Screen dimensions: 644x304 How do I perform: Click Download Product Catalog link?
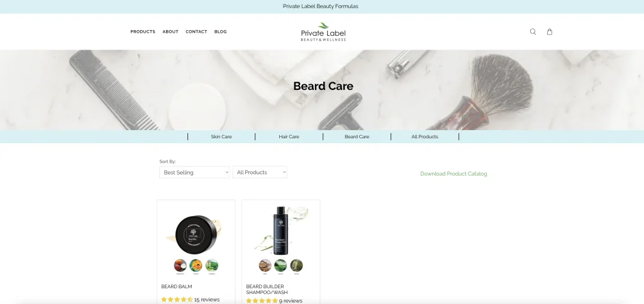[x=453, y=174]
